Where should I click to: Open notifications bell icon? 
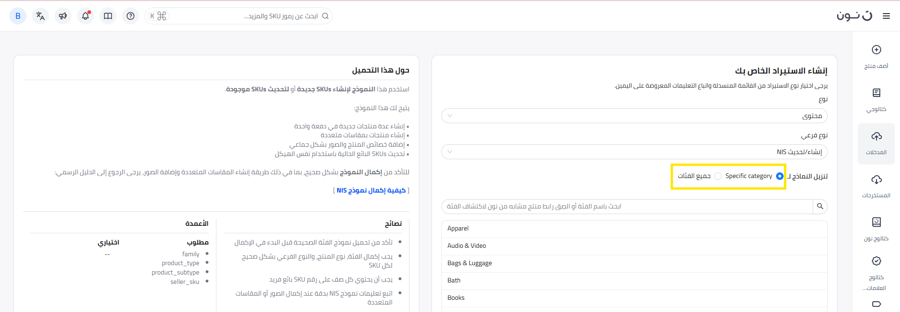[85, 16]
